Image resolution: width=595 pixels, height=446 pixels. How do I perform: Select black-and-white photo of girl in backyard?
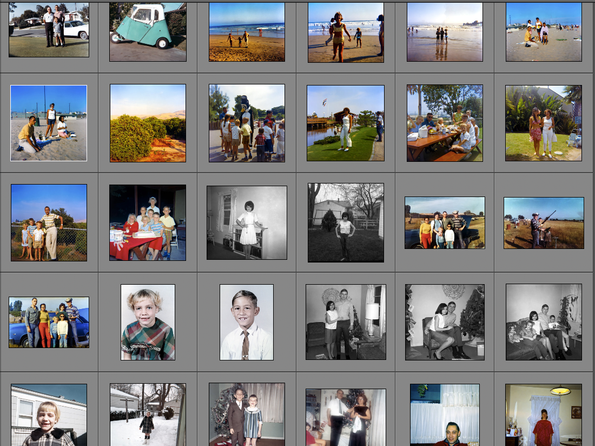pyautogui.click(x=346, y=223)
